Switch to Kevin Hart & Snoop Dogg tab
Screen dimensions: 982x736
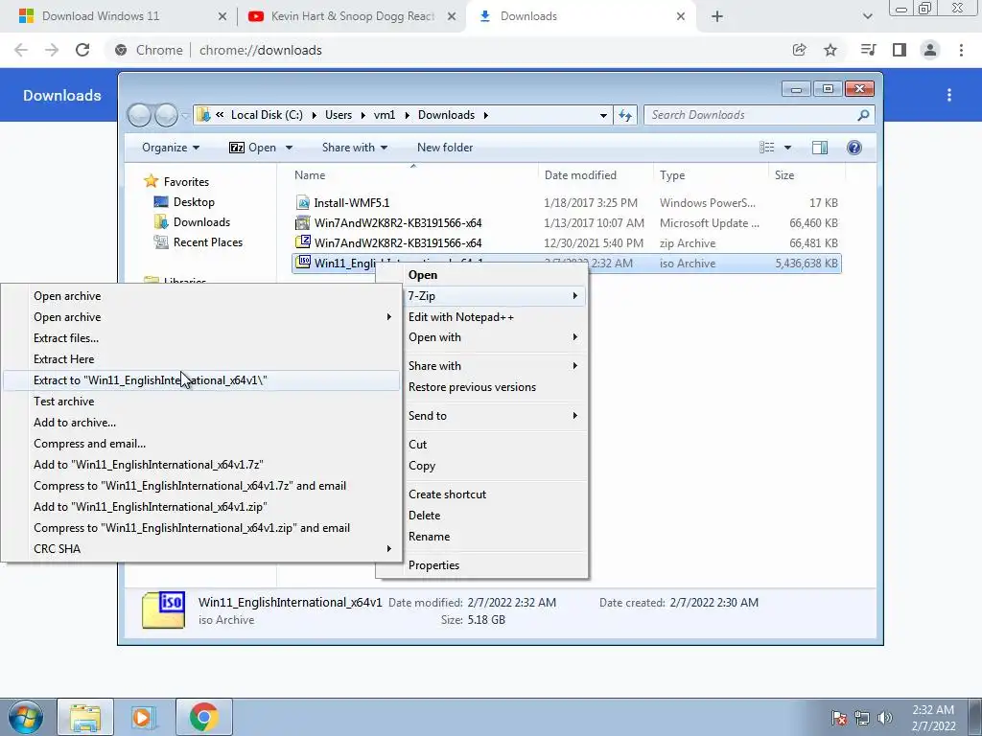pos(353,16)
